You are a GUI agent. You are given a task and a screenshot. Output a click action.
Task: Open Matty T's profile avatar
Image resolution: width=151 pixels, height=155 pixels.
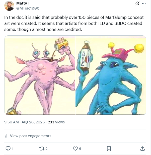pyautogui.click(x=9, y=6)
